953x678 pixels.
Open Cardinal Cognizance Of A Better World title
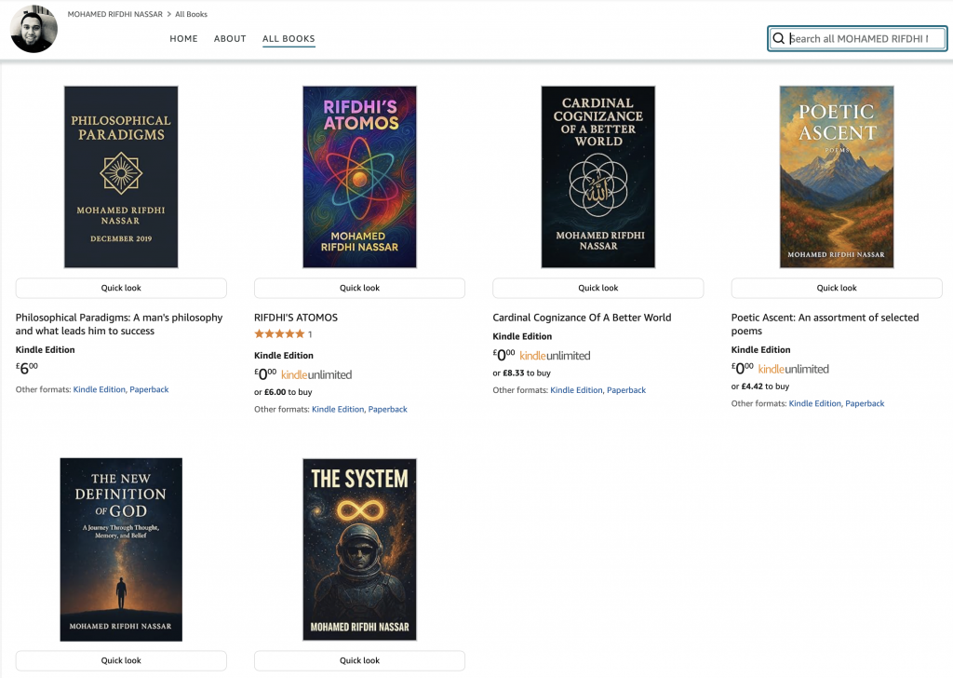tap(582, 318)
